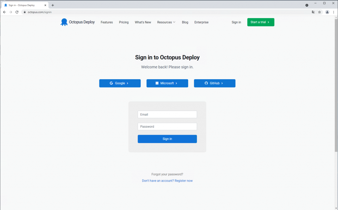Image resolution: width=338 pixels, height=210 pixels.
Task: Click Don't have an account? Register now
Action: coord(167,181)
